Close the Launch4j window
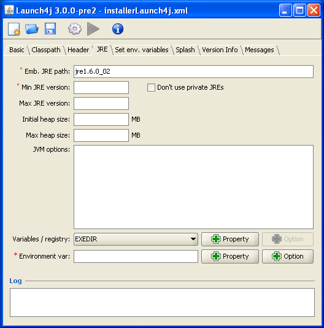Image resolution: width=324 pixels, height=328 pixels. pos(314,10)
